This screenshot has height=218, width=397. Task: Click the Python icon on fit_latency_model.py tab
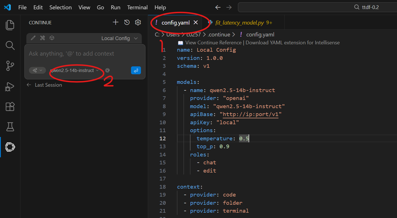pos(210,22)
